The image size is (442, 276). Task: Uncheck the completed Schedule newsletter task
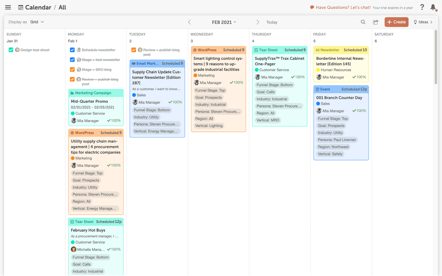pos(72,50)
